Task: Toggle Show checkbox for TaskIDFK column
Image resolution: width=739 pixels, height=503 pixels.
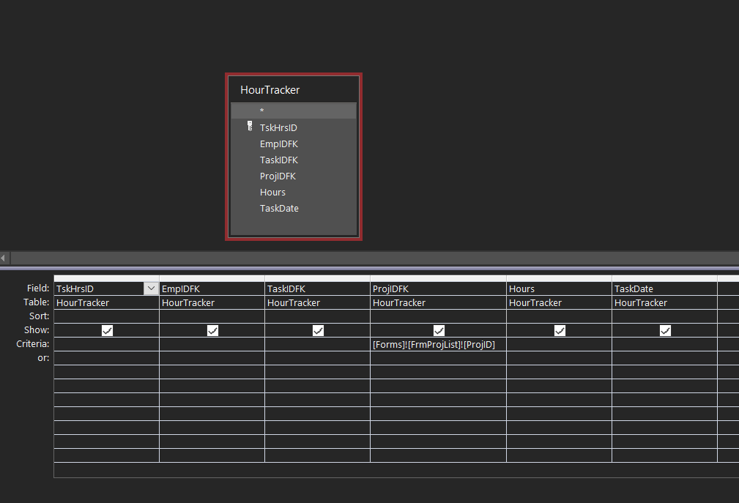Action: coord(318,331)
